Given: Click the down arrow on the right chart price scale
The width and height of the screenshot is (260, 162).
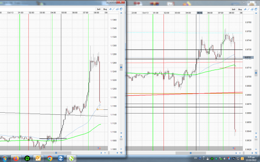Looking at the screenshot, I should tap(256, 133).
